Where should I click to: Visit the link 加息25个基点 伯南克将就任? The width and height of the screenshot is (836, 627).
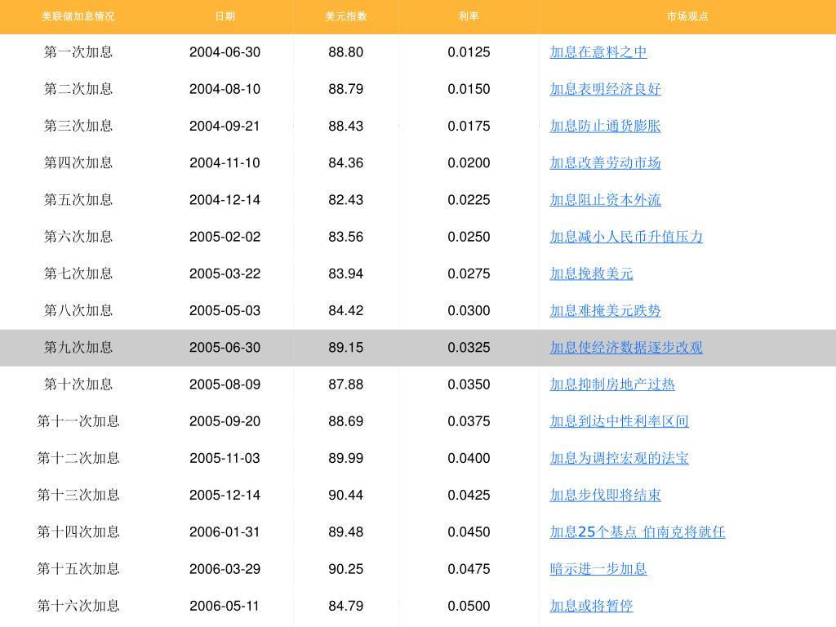click(x=637, y=532)
